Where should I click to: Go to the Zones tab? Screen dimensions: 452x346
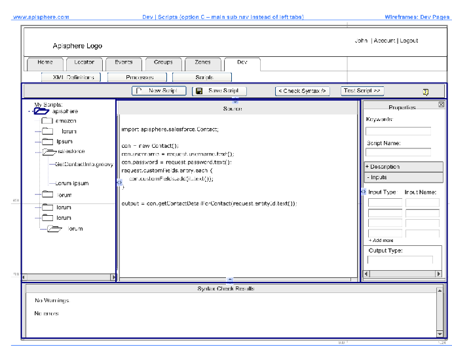pos(203,63)
